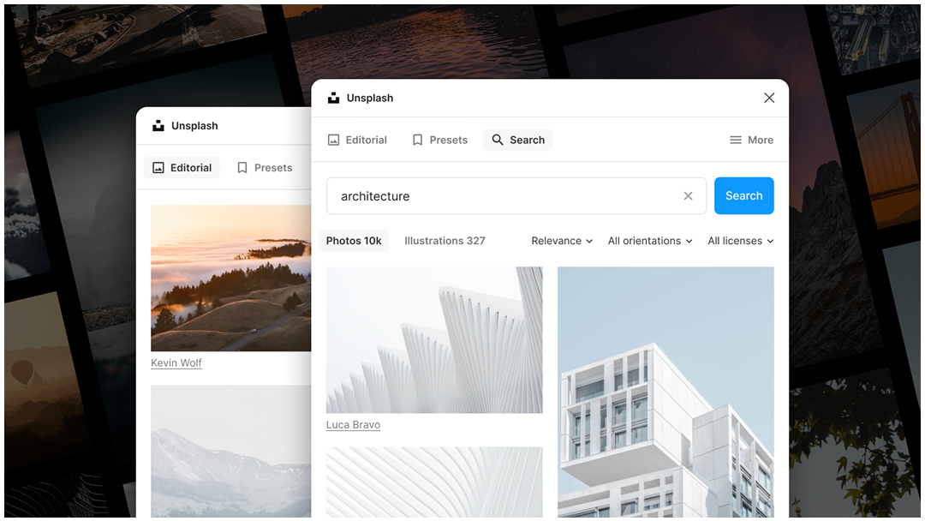Click the image icon on front Editorial tab

click(x=334, y=140)
